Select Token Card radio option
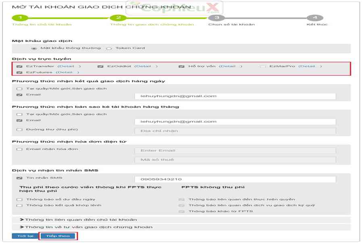The image size is (363, 243). (109, 48)
